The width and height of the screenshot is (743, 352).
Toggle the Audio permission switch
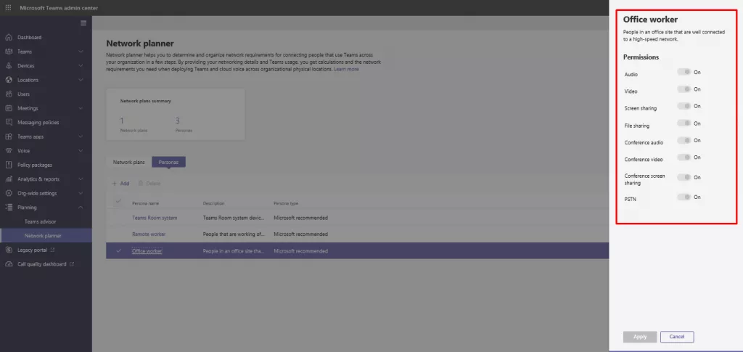click(684, 72)
